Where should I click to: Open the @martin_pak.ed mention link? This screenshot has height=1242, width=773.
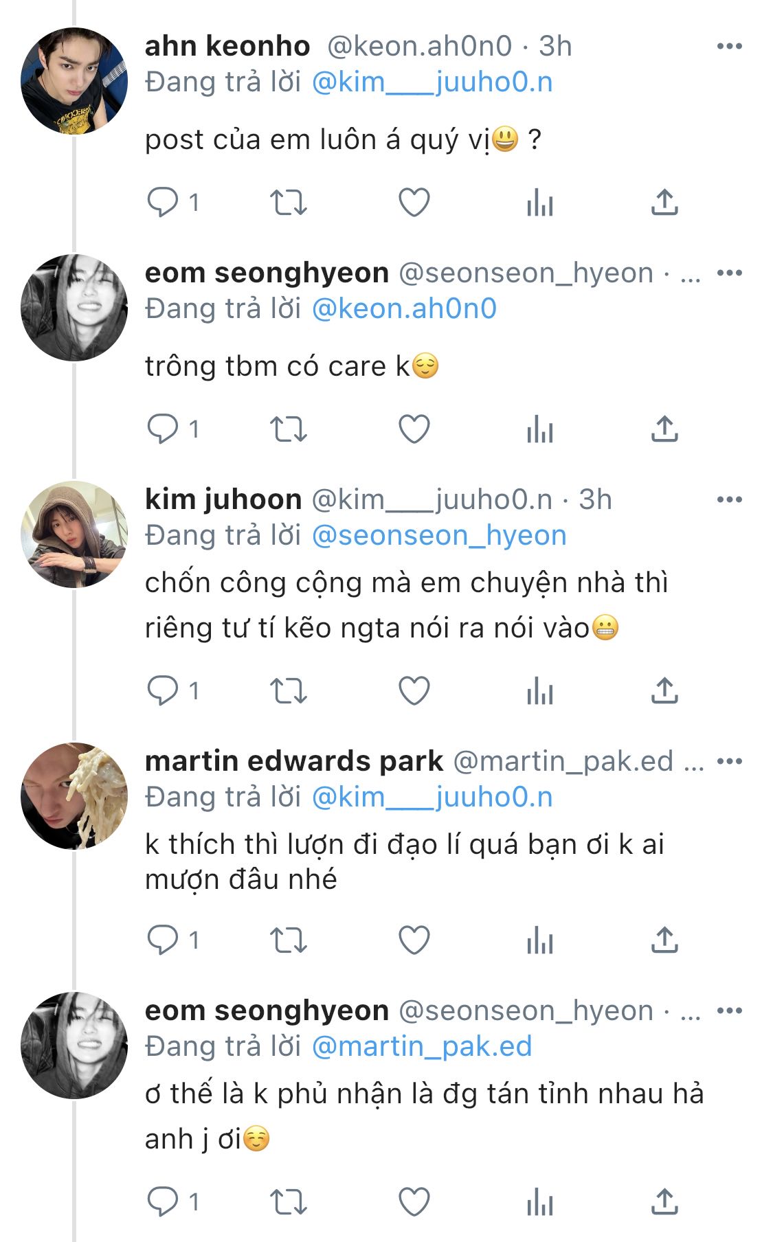point(422,1046)
